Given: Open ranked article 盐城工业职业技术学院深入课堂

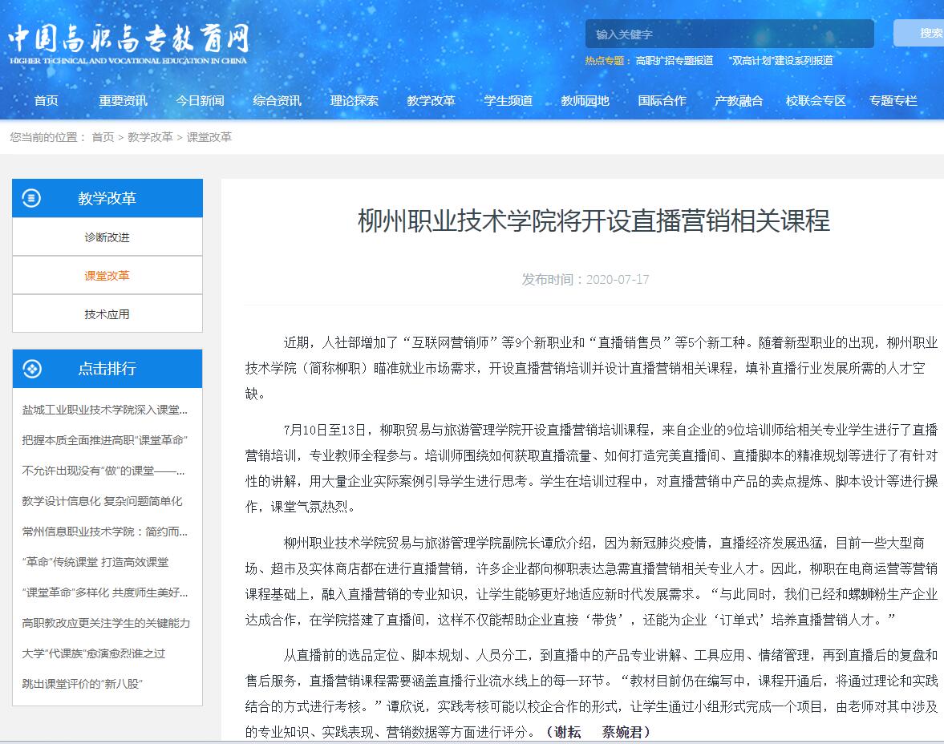Looking at the screenshot, I should pos(105,410).
